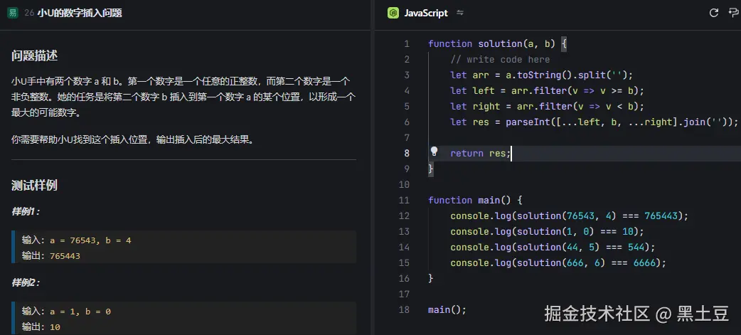Click the sentence 你需要帮助小U找到这个插入位置
Image resolution: width=741 pixels, height=335 pixels.
pos(80,139)
